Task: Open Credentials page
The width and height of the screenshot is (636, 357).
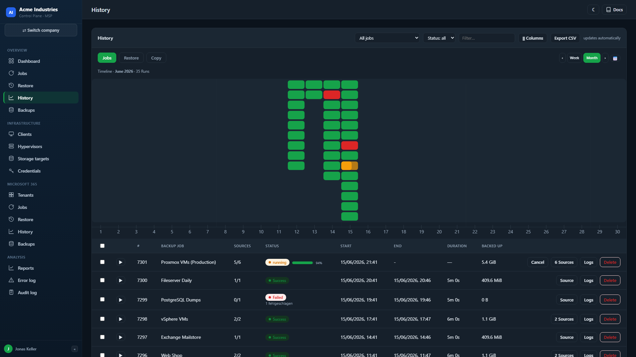Action: point(41,171)
